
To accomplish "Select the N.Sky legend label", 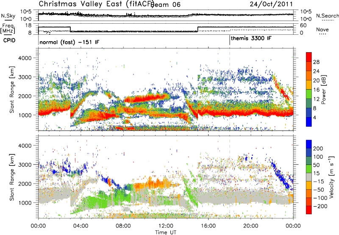I will pyautogui.click(x=8, y=16).
